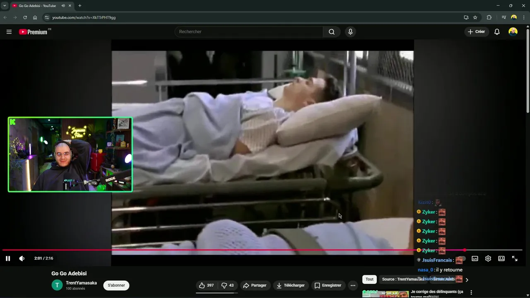Click the 100 abonnés subscriber count
The image size is (530, 298).
pos(75,288)
